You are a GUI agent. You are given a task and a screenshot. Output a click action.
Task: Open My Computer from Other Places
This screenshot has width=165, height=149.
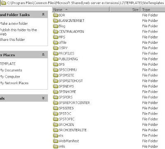click(x=10, y=77)
